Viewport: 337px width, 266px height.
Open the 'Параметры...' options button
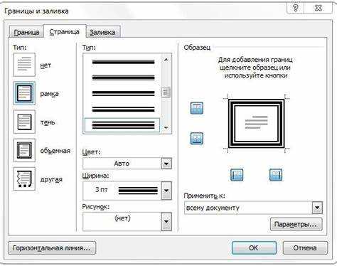pos(296,224)
